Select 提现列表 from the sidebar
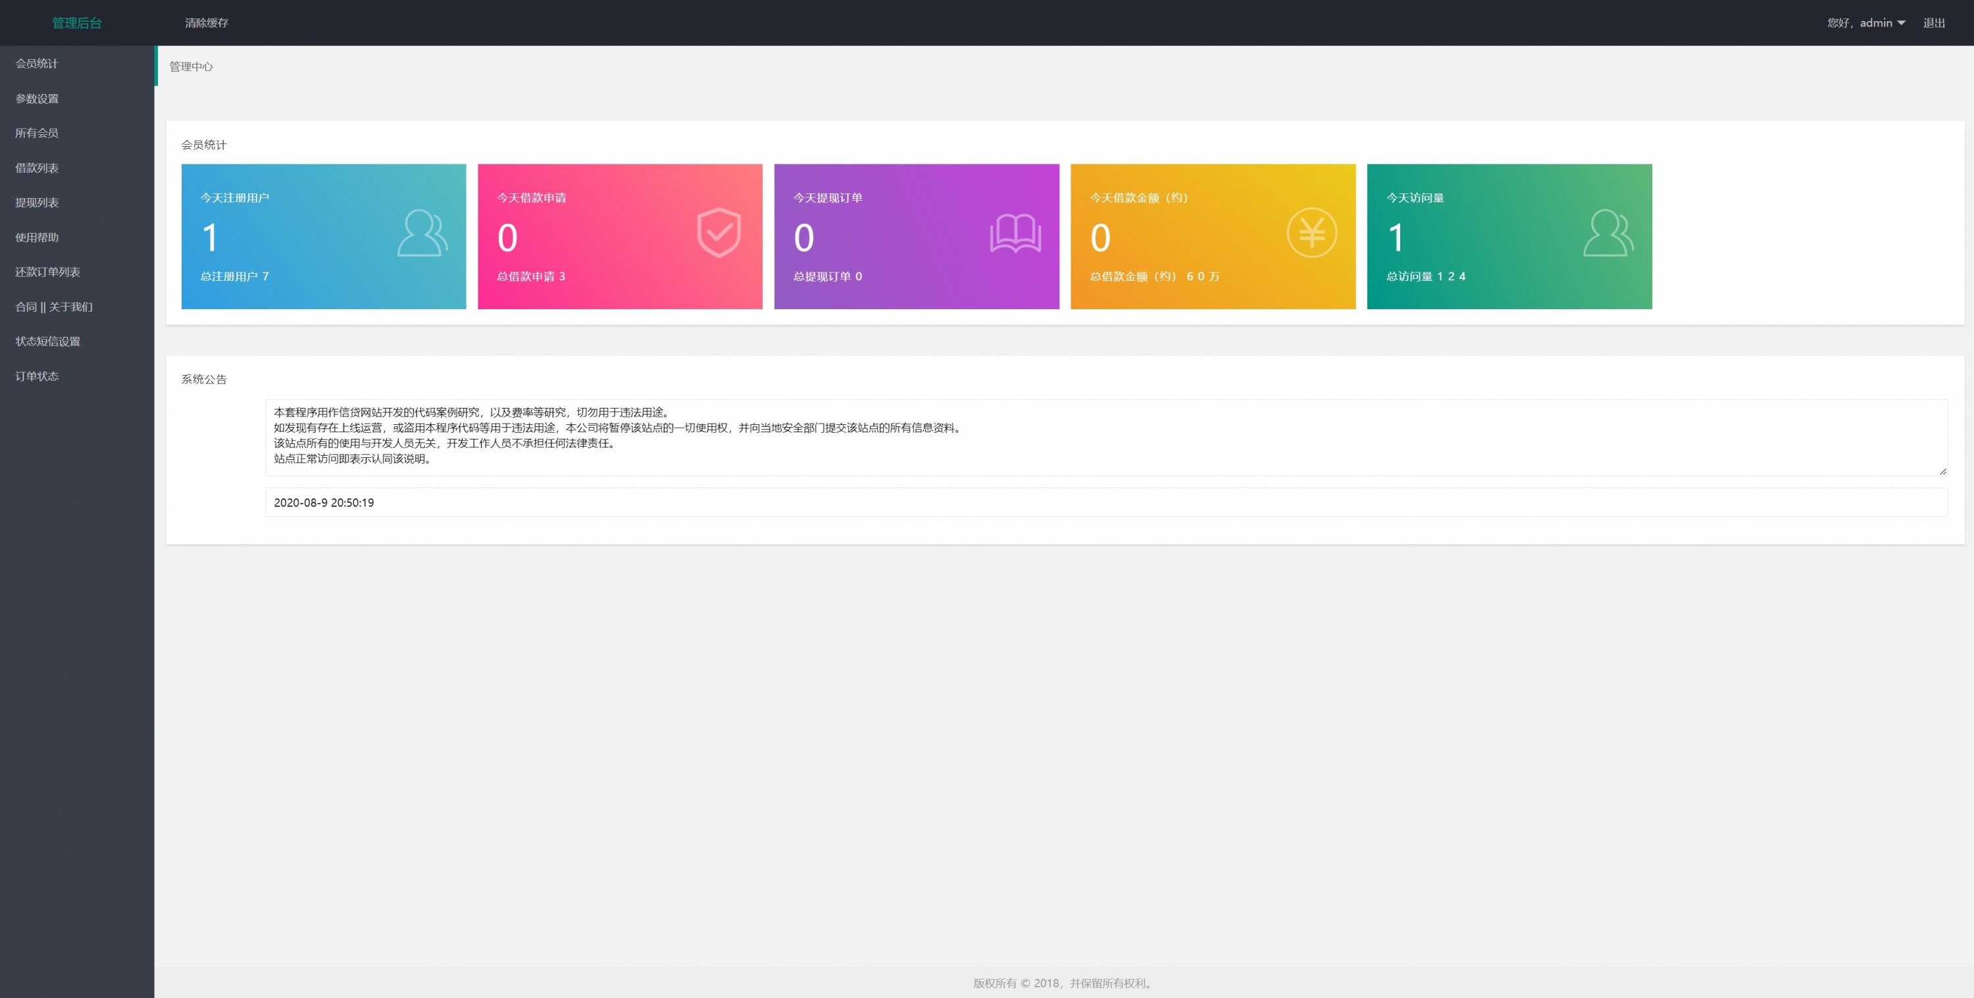The height and width of the screenshot is (998, 1974). tap(37, 203)
